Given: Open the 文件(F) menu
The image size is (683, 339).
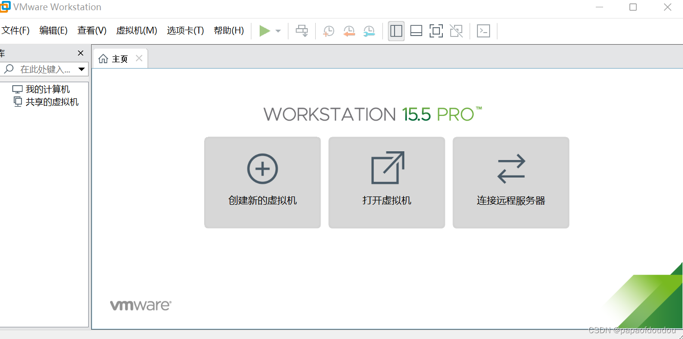Looking at the screenshot, I should pyautogui.click(x=16, y=31).
